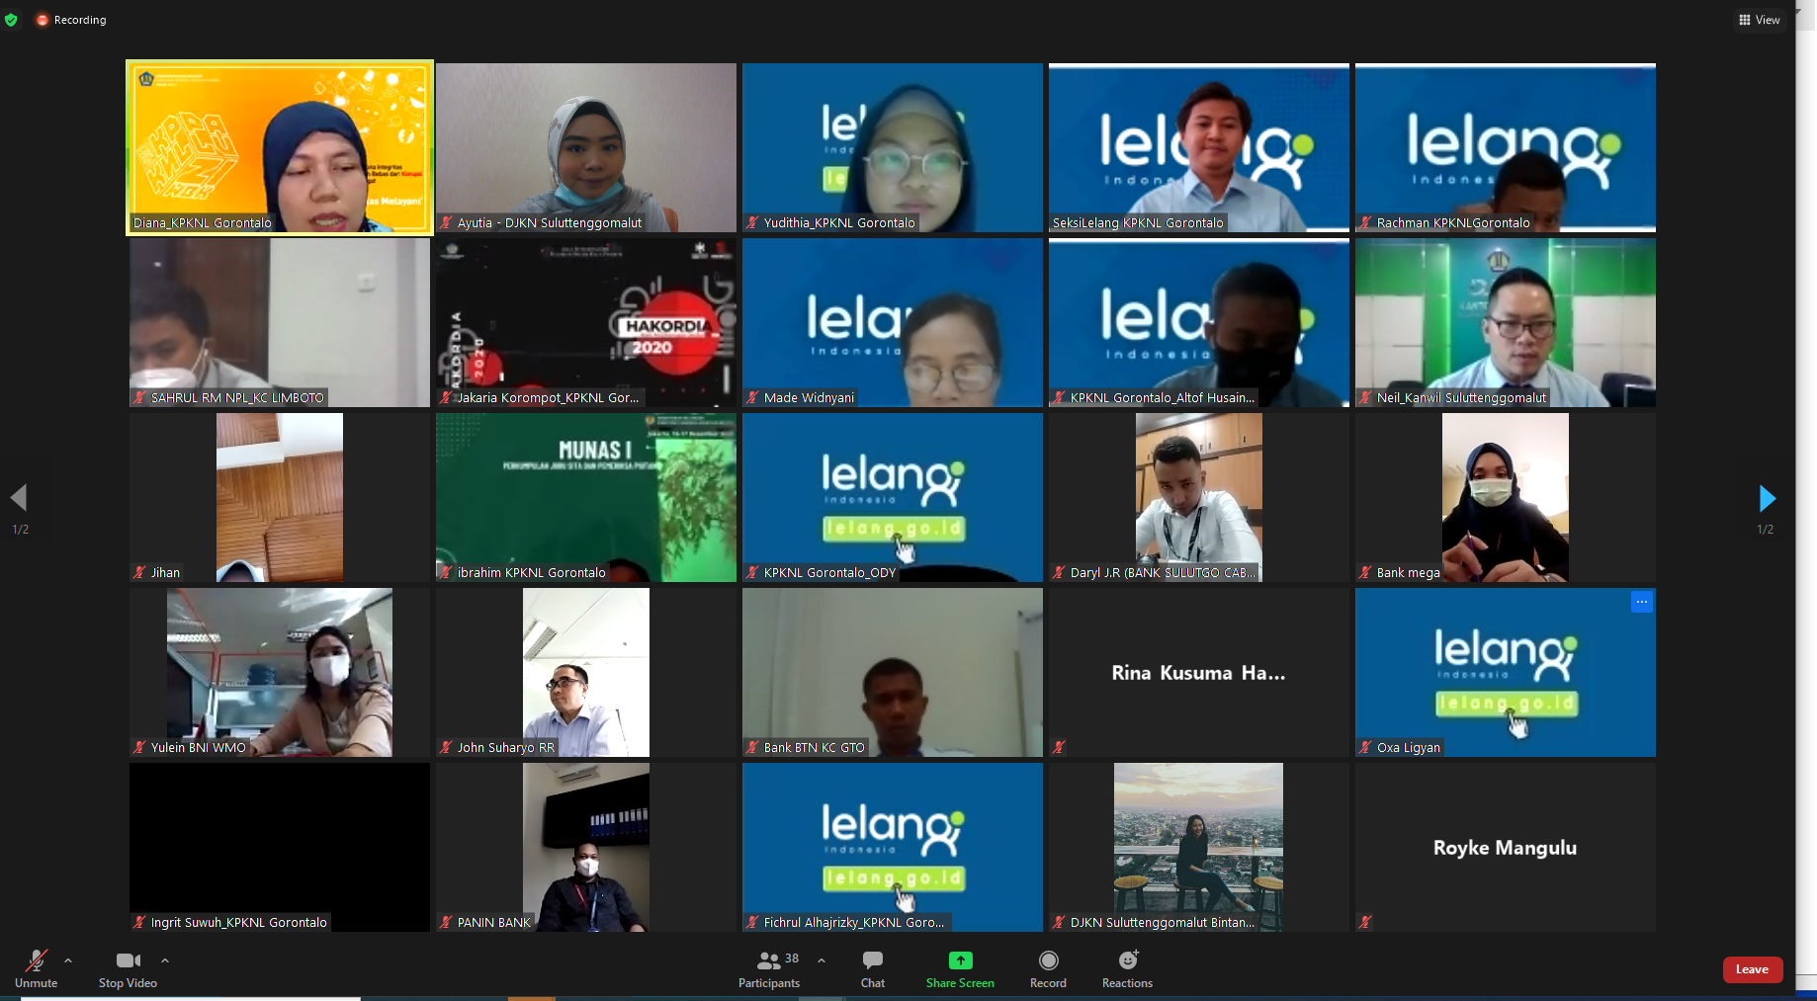The image size is (1817, 1001).
Task: Expand video options arrow next to Stop Video
Action: coord(165,960)
